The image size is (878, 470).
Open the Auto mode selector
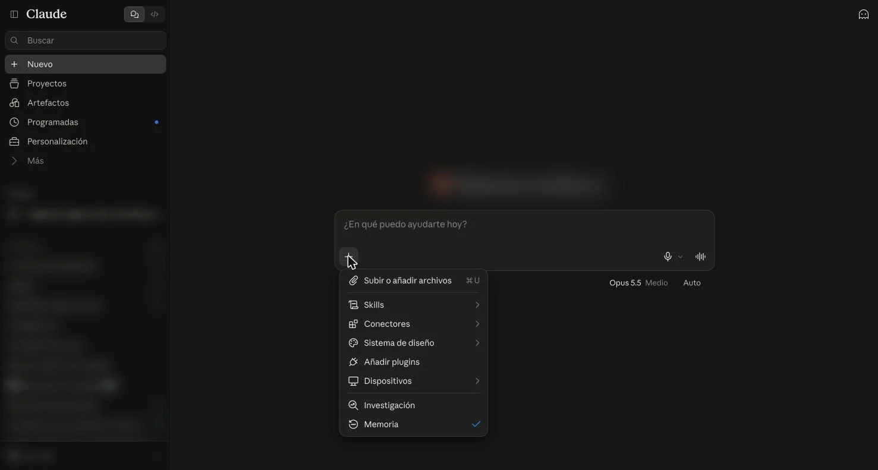[x=692, y=283]
